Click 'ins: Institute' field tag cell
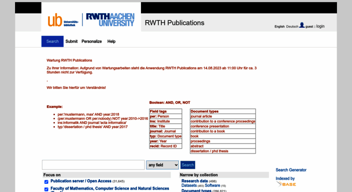The width and height of the screenshot is (352, 192). 166,121
